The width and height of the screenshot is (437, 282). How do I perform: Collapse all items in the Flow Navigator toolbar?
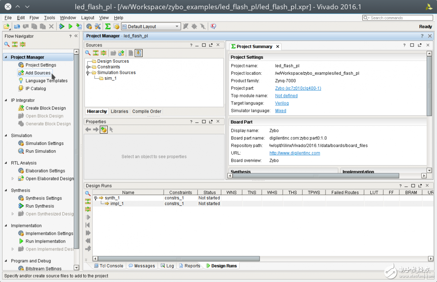tap(15, 44)
